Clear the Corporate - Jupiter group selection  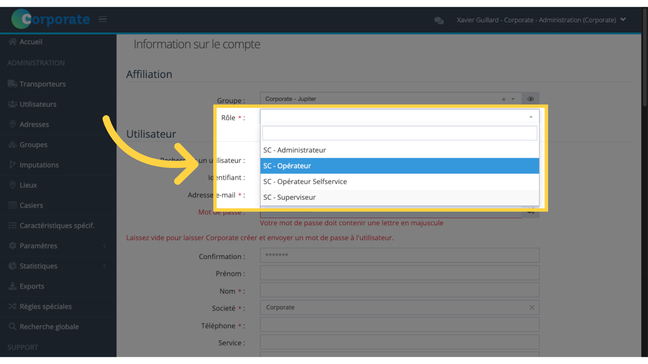coord(504,99)
